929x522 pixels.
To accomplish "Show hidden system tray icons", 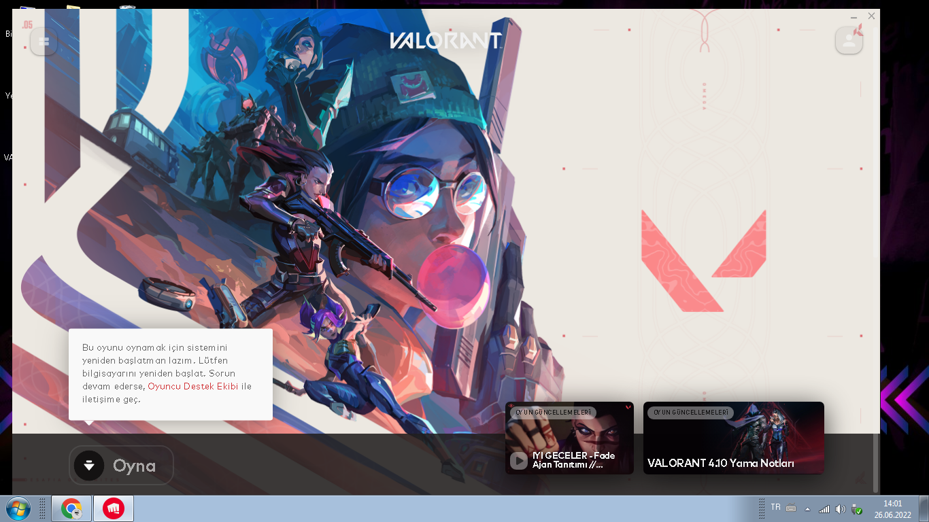I will coord(807,508).
